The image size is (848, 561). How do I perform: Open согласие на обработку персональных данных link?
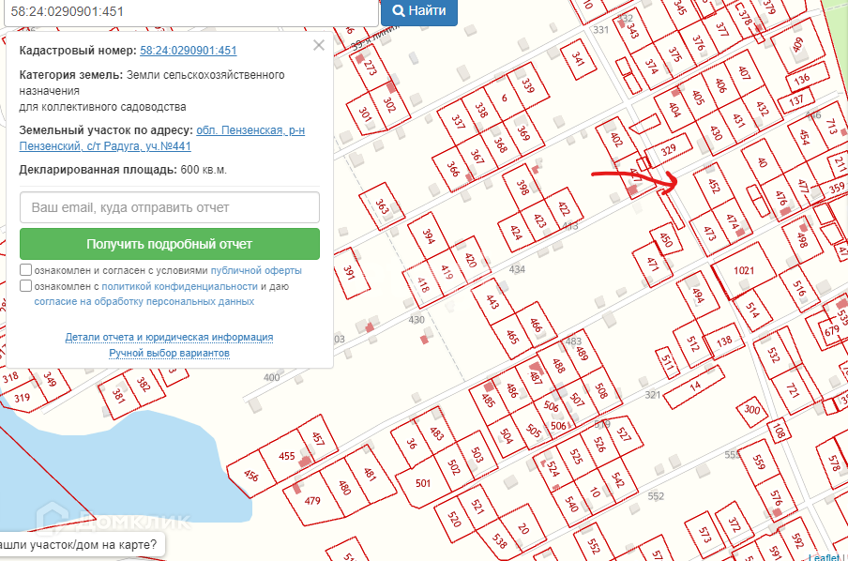144,301
